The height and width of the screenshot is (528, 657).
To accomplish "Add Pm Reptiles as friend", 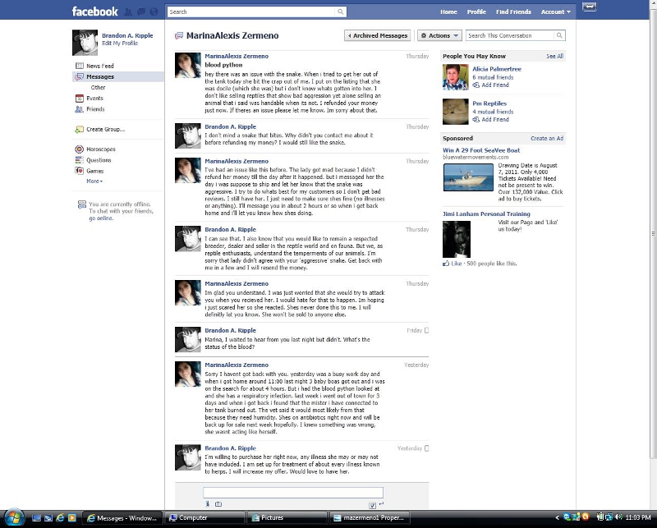I will click(x=490, y=119).
